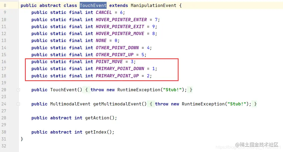Click line number 16 in the gutter
Screen dimensions: 283x152
[4, 62]
